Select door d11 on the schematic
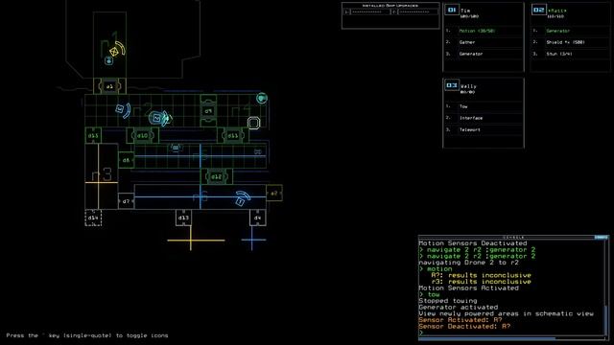Screen dimensions: 614x345 [232, 136]
